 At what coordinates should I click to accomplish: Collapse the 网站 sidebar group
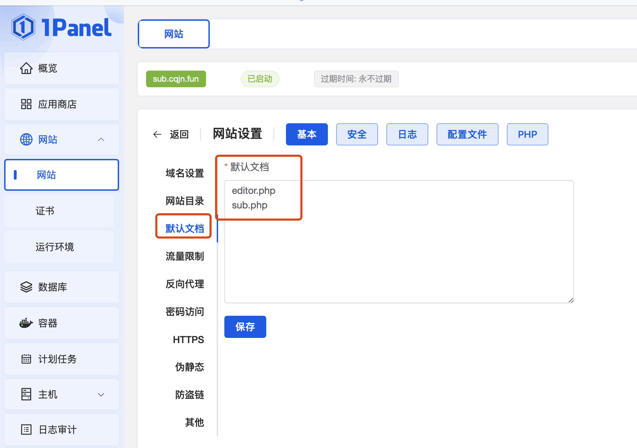pyautogui.click(x=101, y=140)
